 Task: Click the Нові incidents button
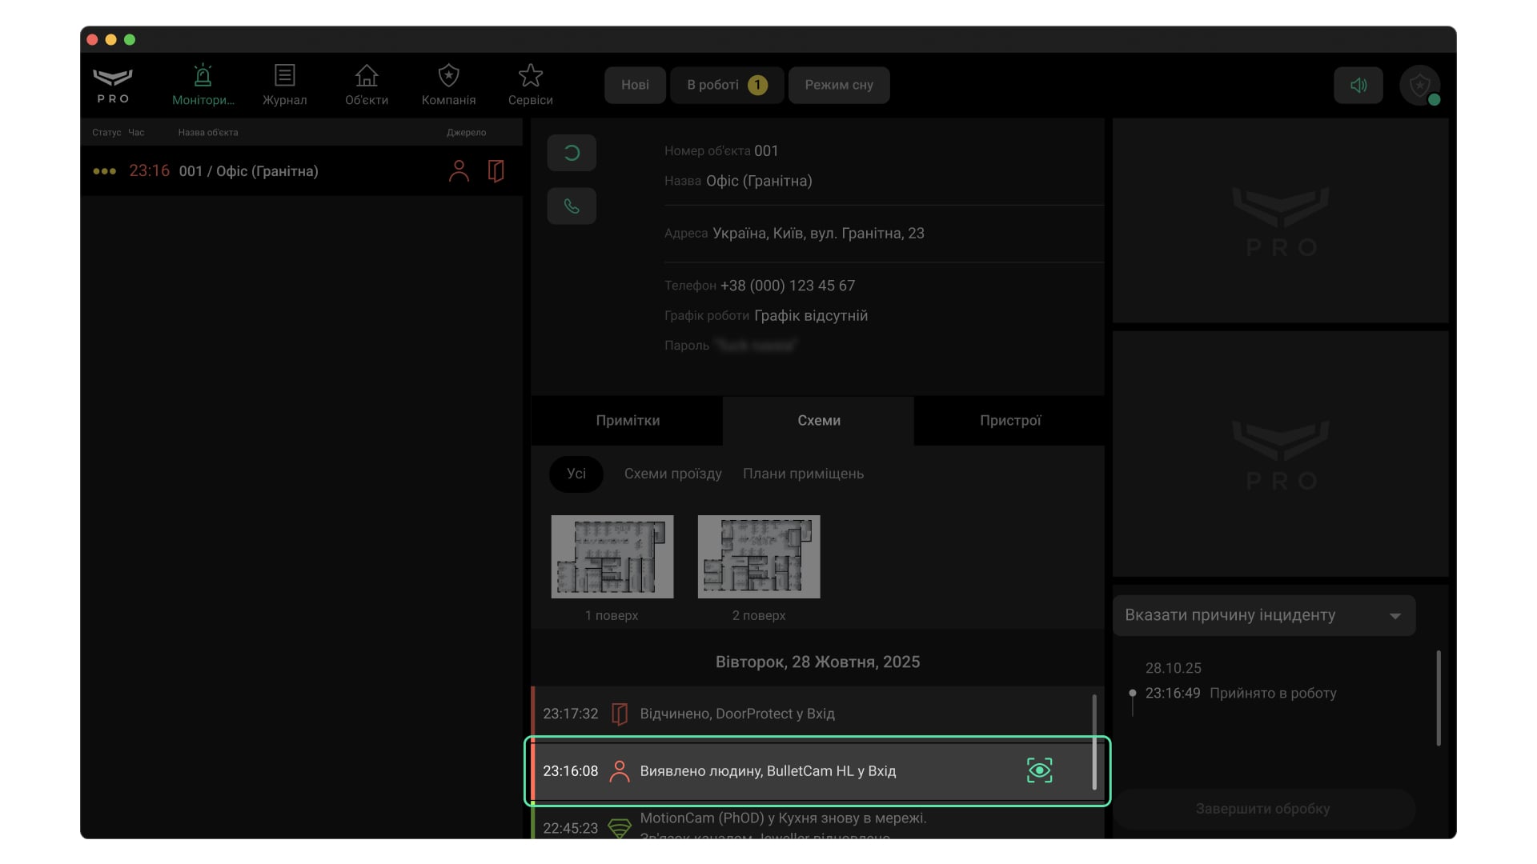point(635,85)
